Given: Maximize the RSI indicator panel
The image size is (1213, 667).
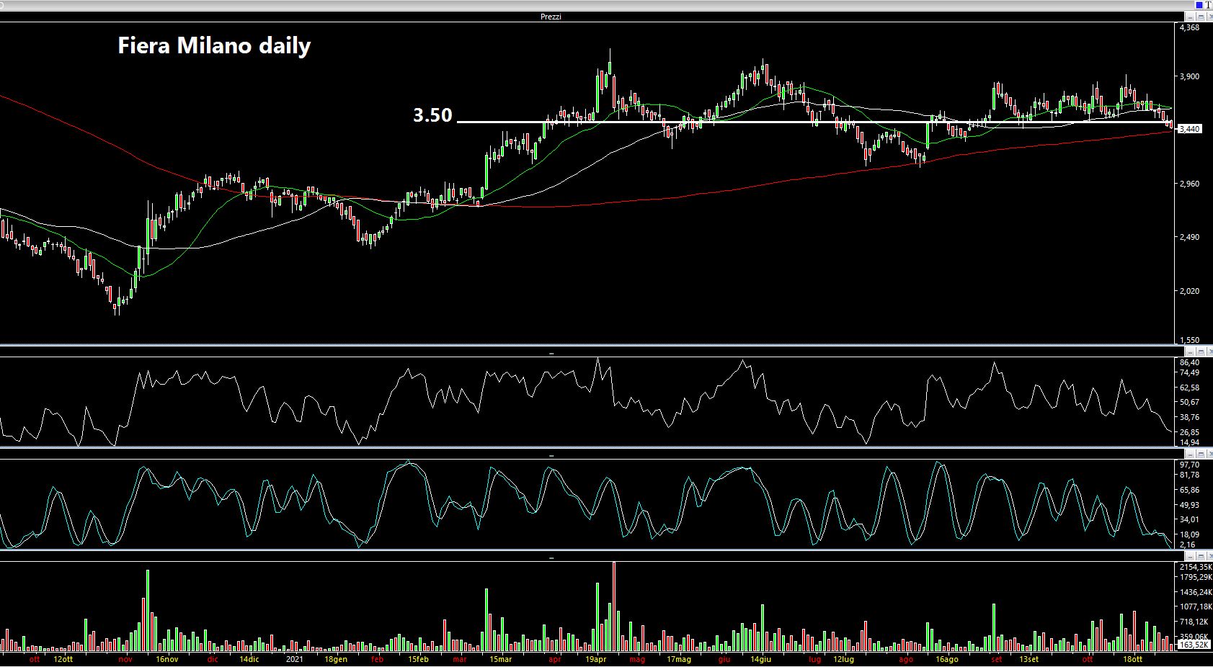Looking at the screenshot, I should tap(1200, 352).
